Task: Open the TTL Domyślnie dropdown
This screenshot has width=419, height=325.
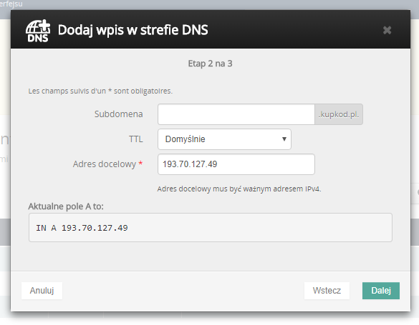Action: (x=224, y=139)
